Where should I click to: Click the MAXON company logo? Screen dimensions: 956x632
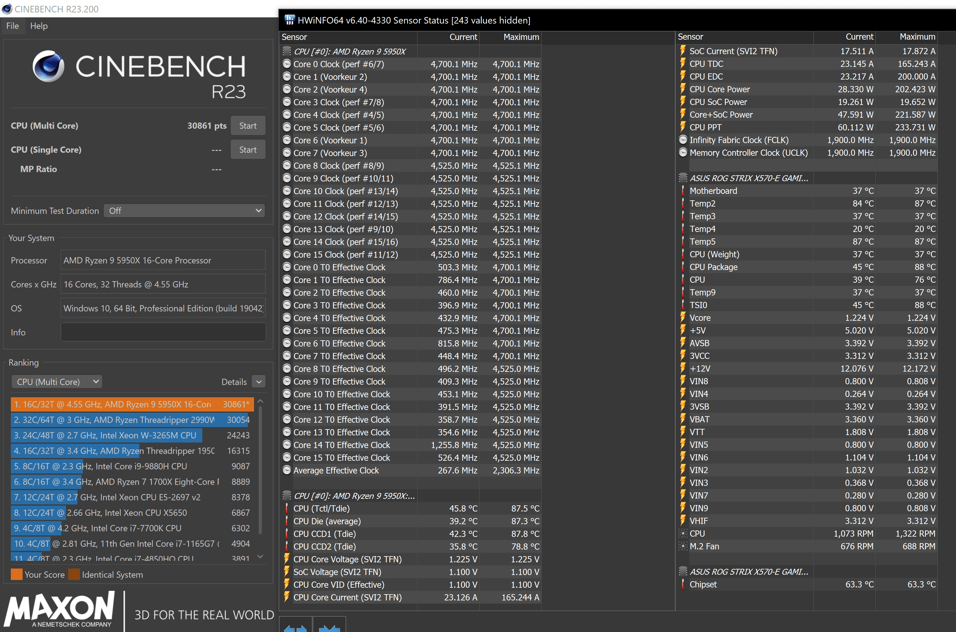(60, 610)
